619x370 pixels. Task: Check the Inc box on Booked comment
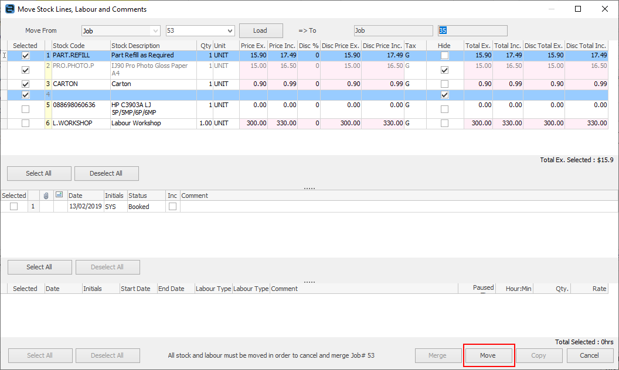click(172, 207)
